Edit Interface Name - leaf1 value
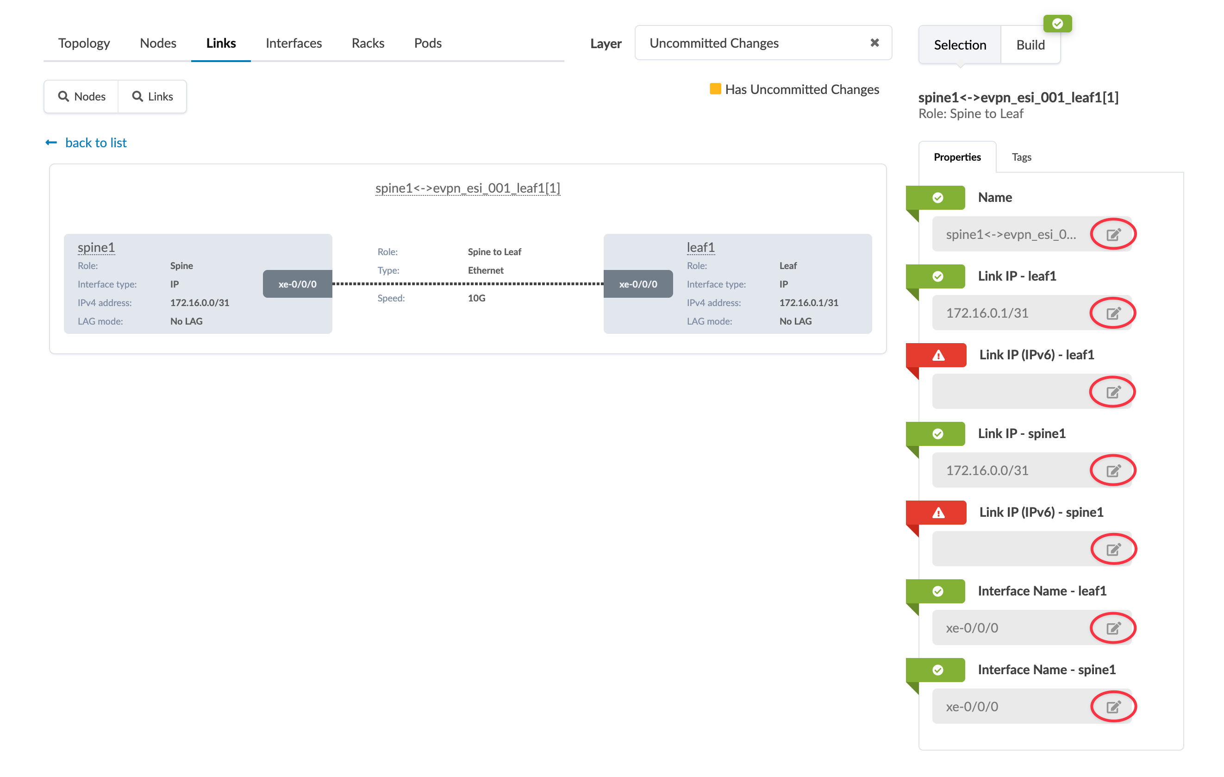 [1113, 628]
